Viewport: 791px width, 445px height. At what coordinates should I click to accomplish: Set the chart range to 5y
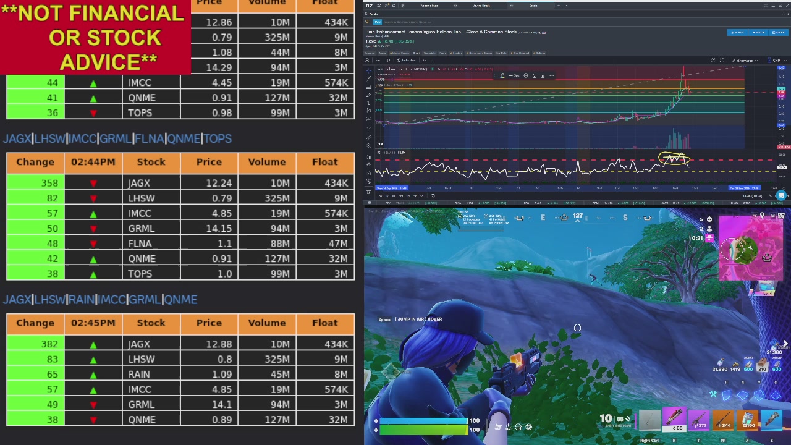tap(380, 196)
